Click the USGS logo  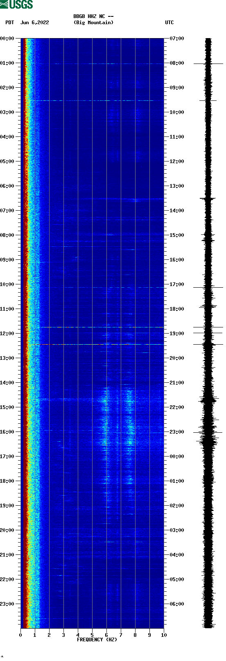[x=16, y=5]
